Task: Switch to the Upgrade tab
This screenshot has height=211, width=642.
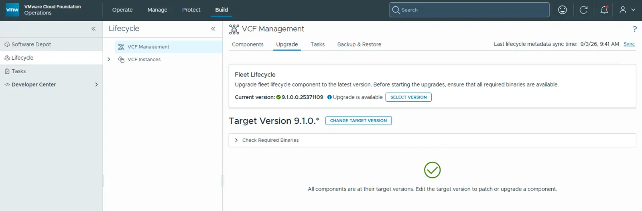Action: [x=287, y=44]
